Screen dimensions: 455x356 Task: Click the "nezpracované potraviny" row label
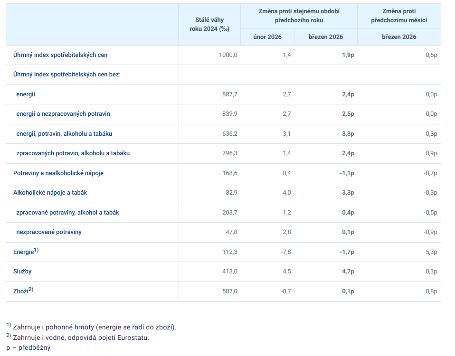49,232
